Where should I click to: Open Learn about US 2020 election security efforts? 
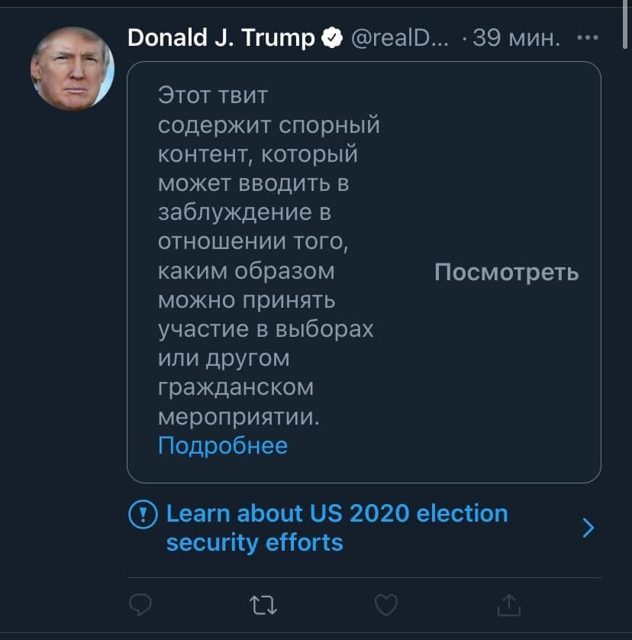[336, 528]
